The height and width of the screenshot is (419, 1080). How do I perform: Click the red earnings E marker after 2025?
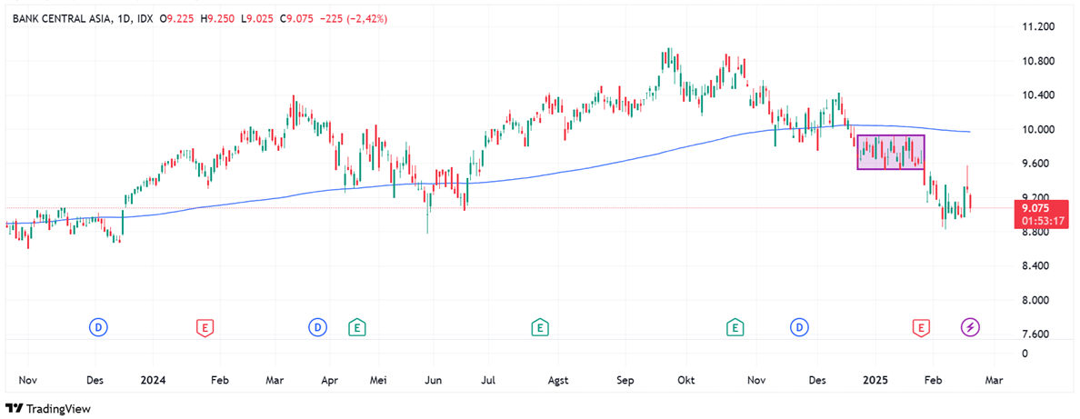pos(919,327)
